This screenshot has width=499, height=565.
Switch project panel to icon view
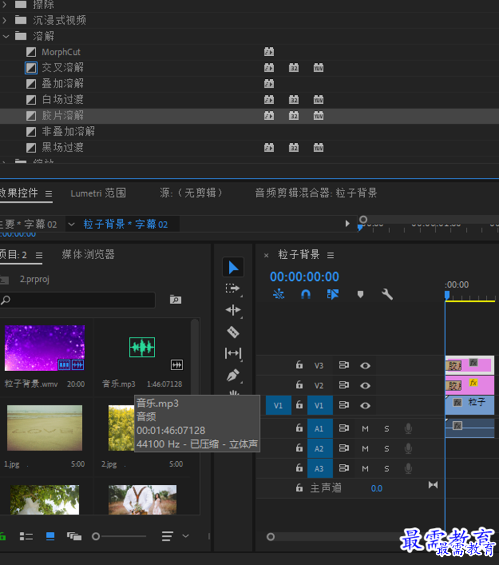click(51, 536)
